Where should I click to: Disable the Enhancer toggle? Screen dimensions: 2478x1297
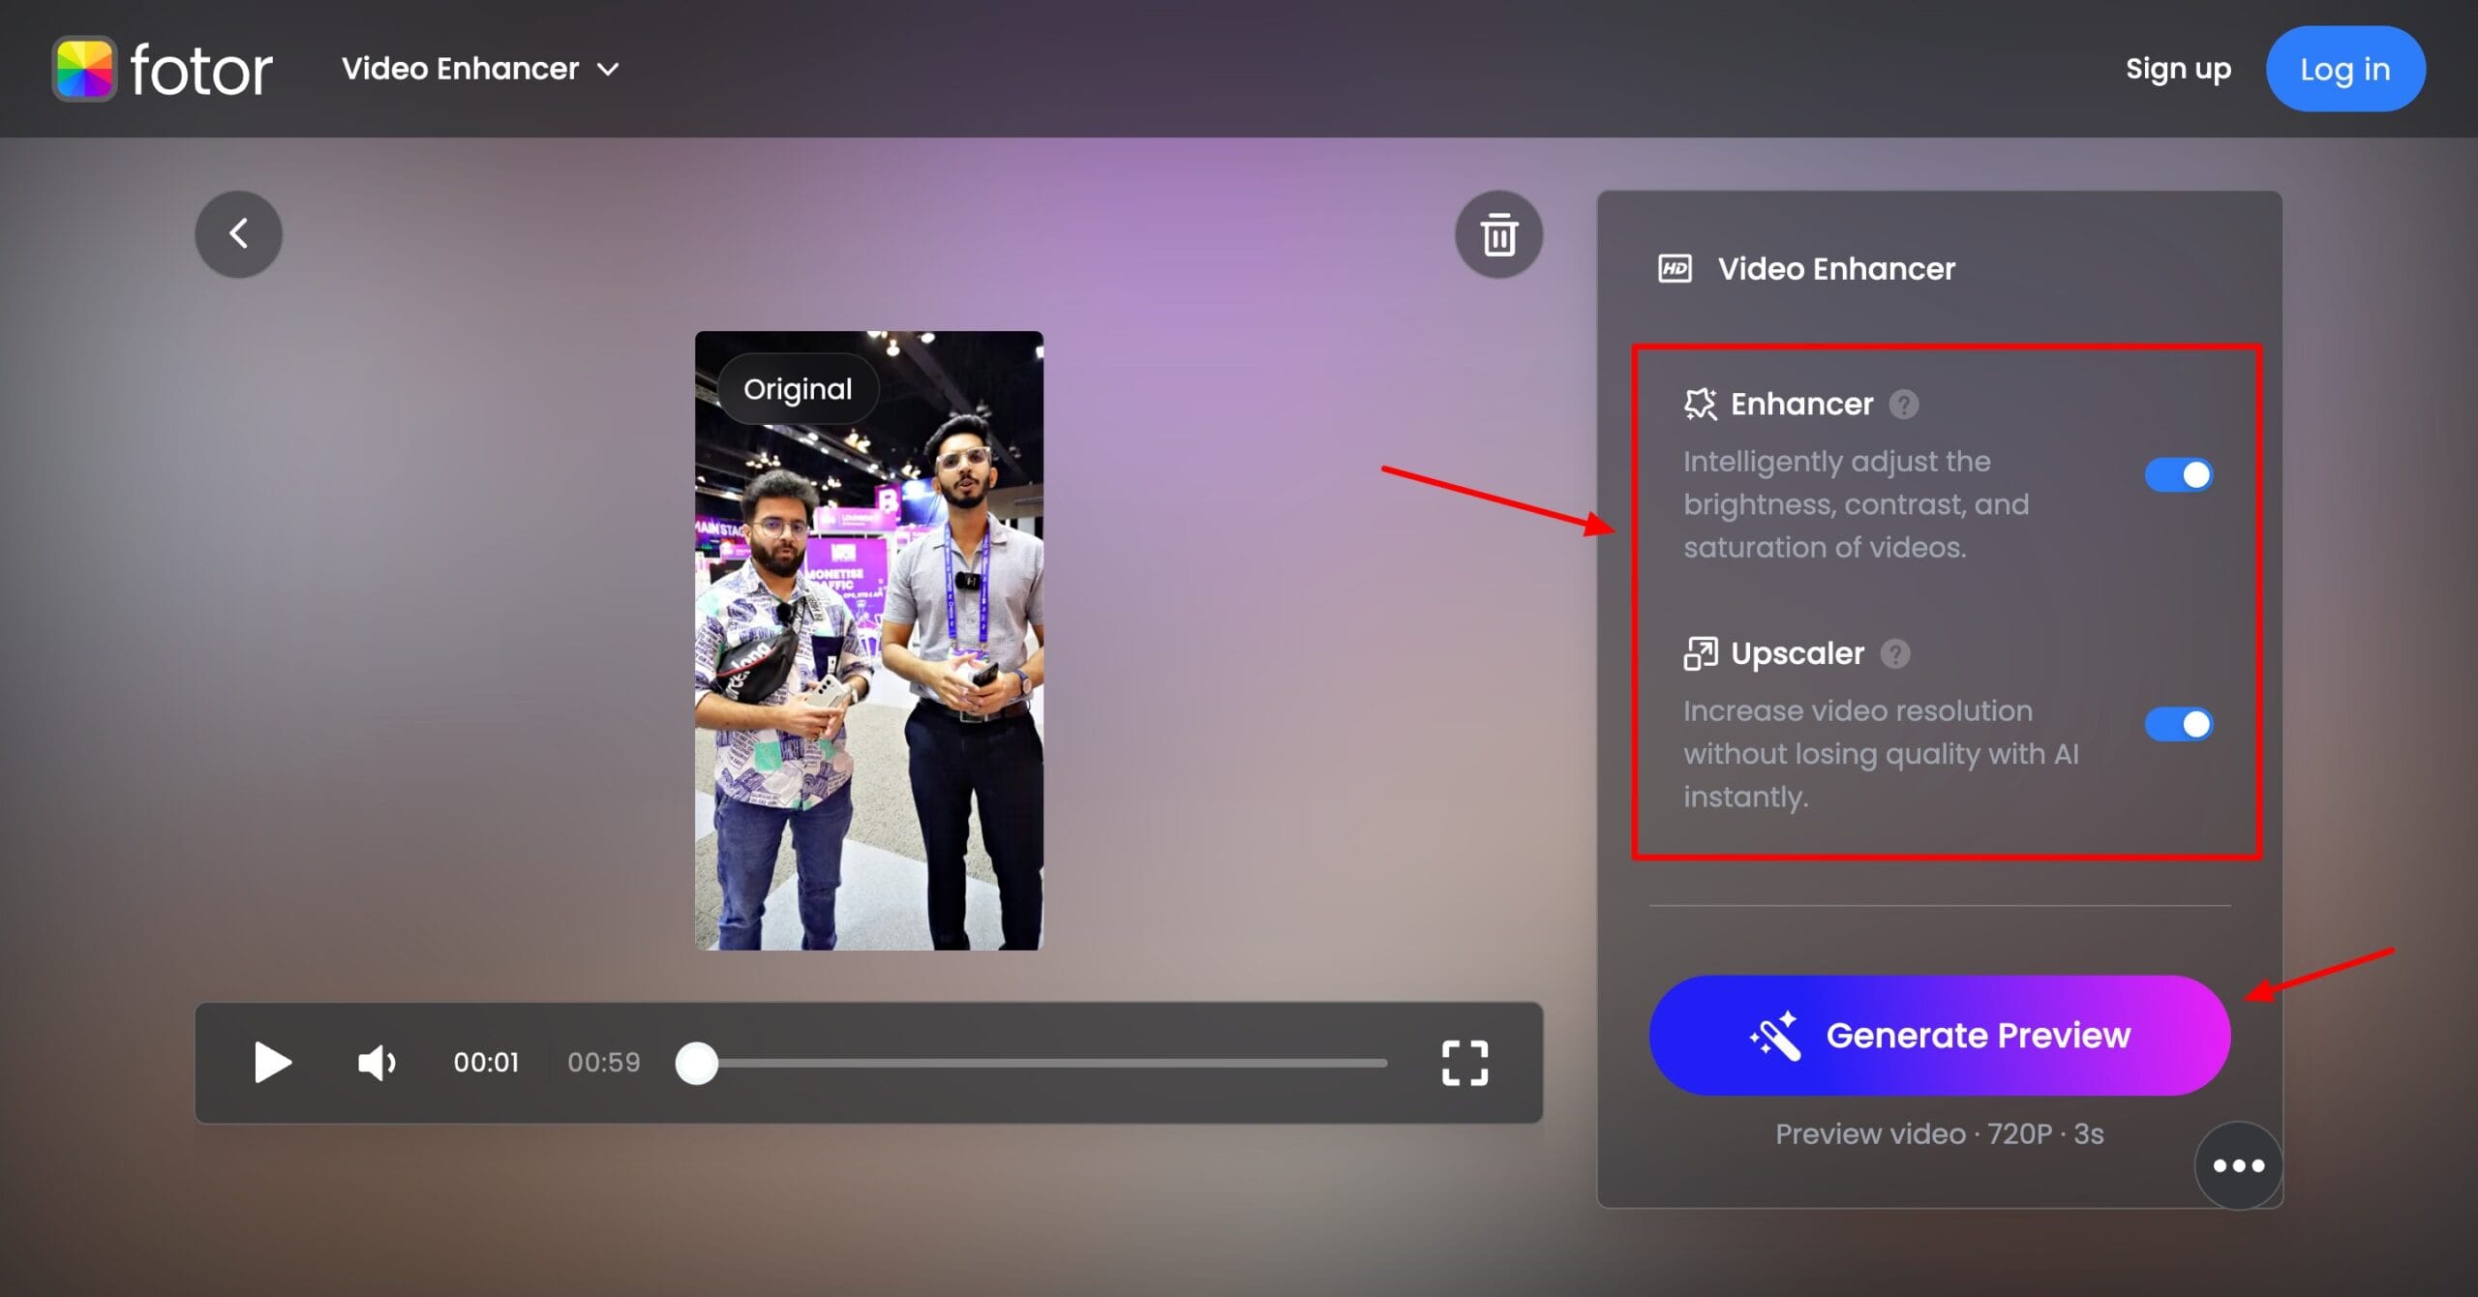pyautogui.click(x=2178, y=475)
